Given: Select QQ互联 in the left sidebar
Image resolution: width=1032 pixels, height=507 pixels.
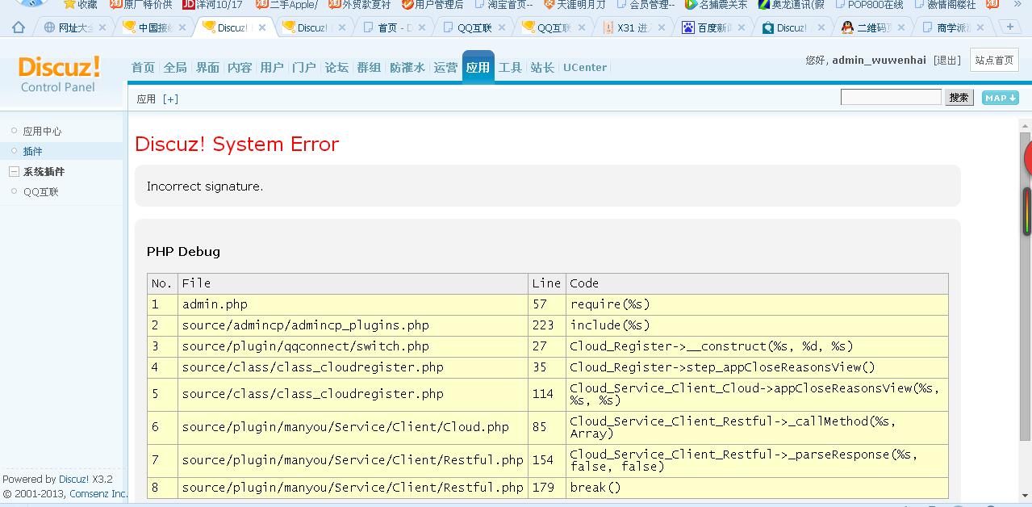Looking at the screenshot, I should coord(40,192).
